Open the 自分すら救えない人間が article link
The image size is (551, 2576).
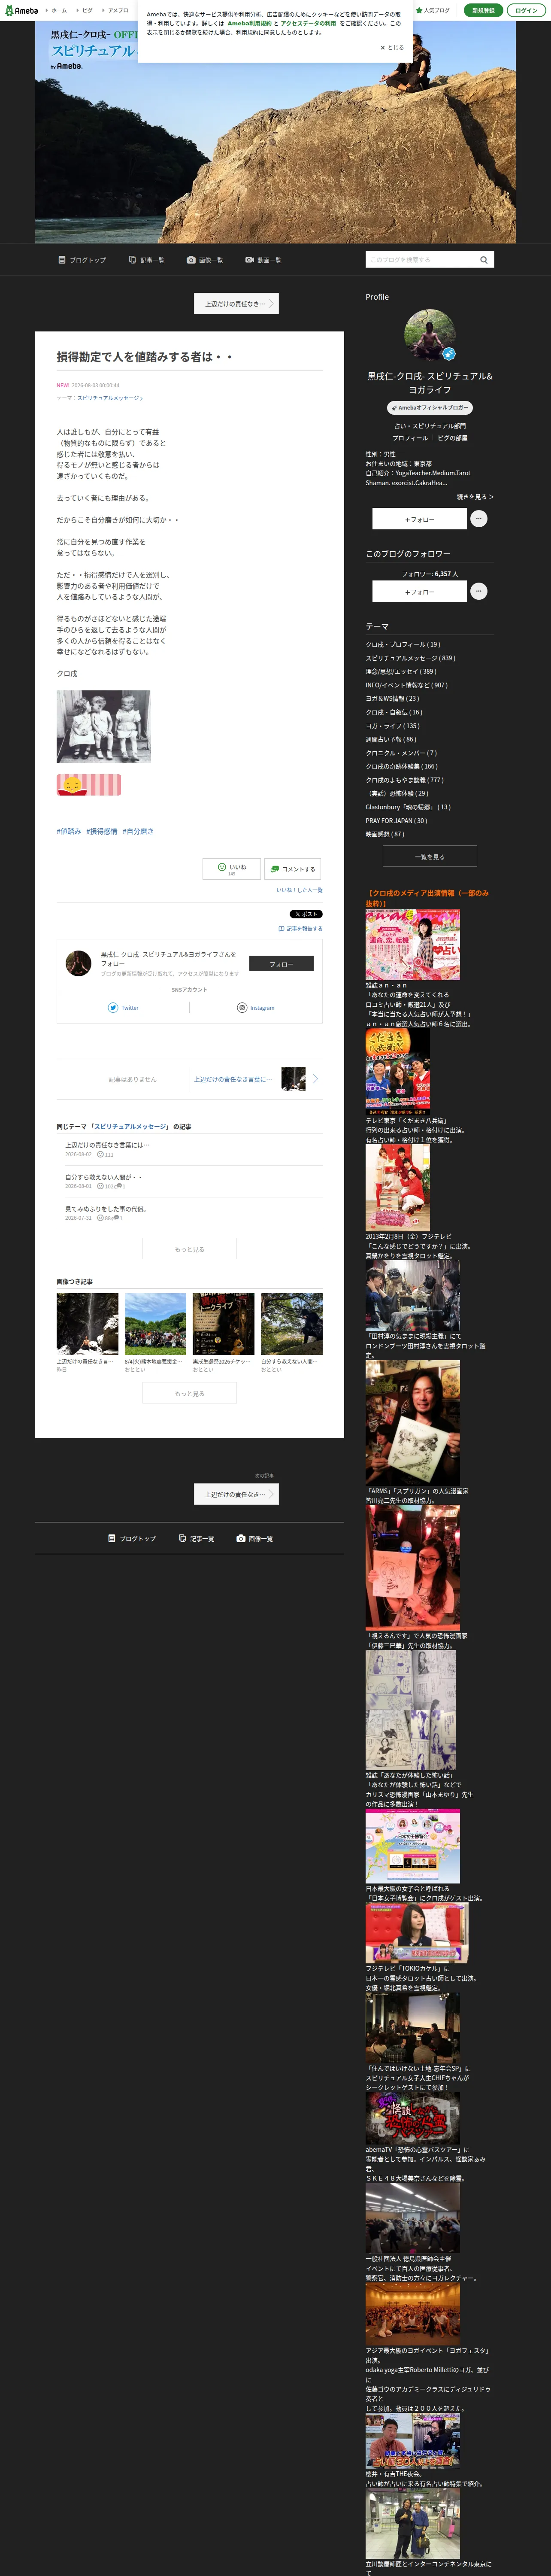tap(104, 1177)
